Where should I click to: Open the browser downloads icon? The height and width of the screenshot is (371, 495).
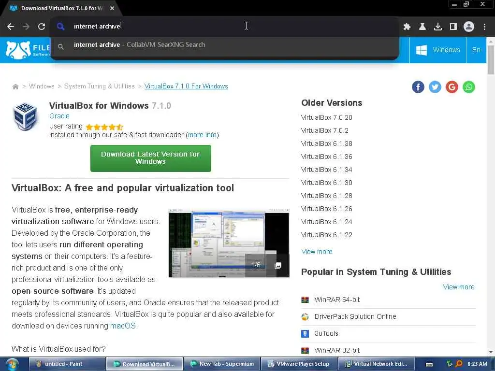[x=438, y=27]
